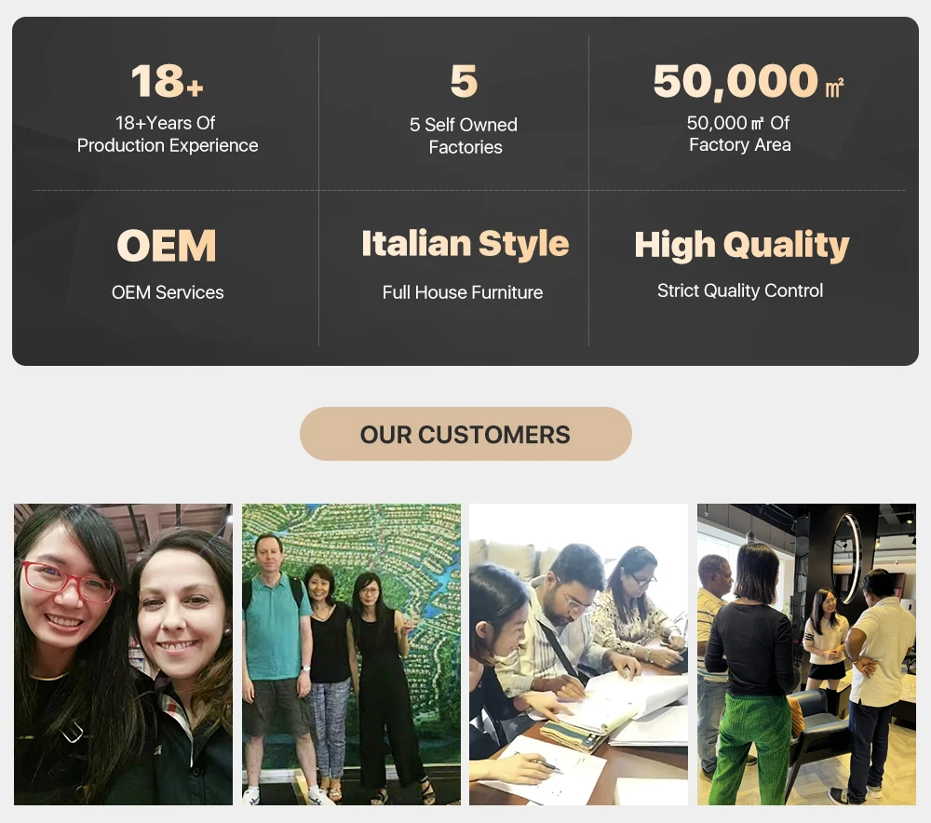
Task: Select the Full House Furniture caption
Action: [463, 292]
